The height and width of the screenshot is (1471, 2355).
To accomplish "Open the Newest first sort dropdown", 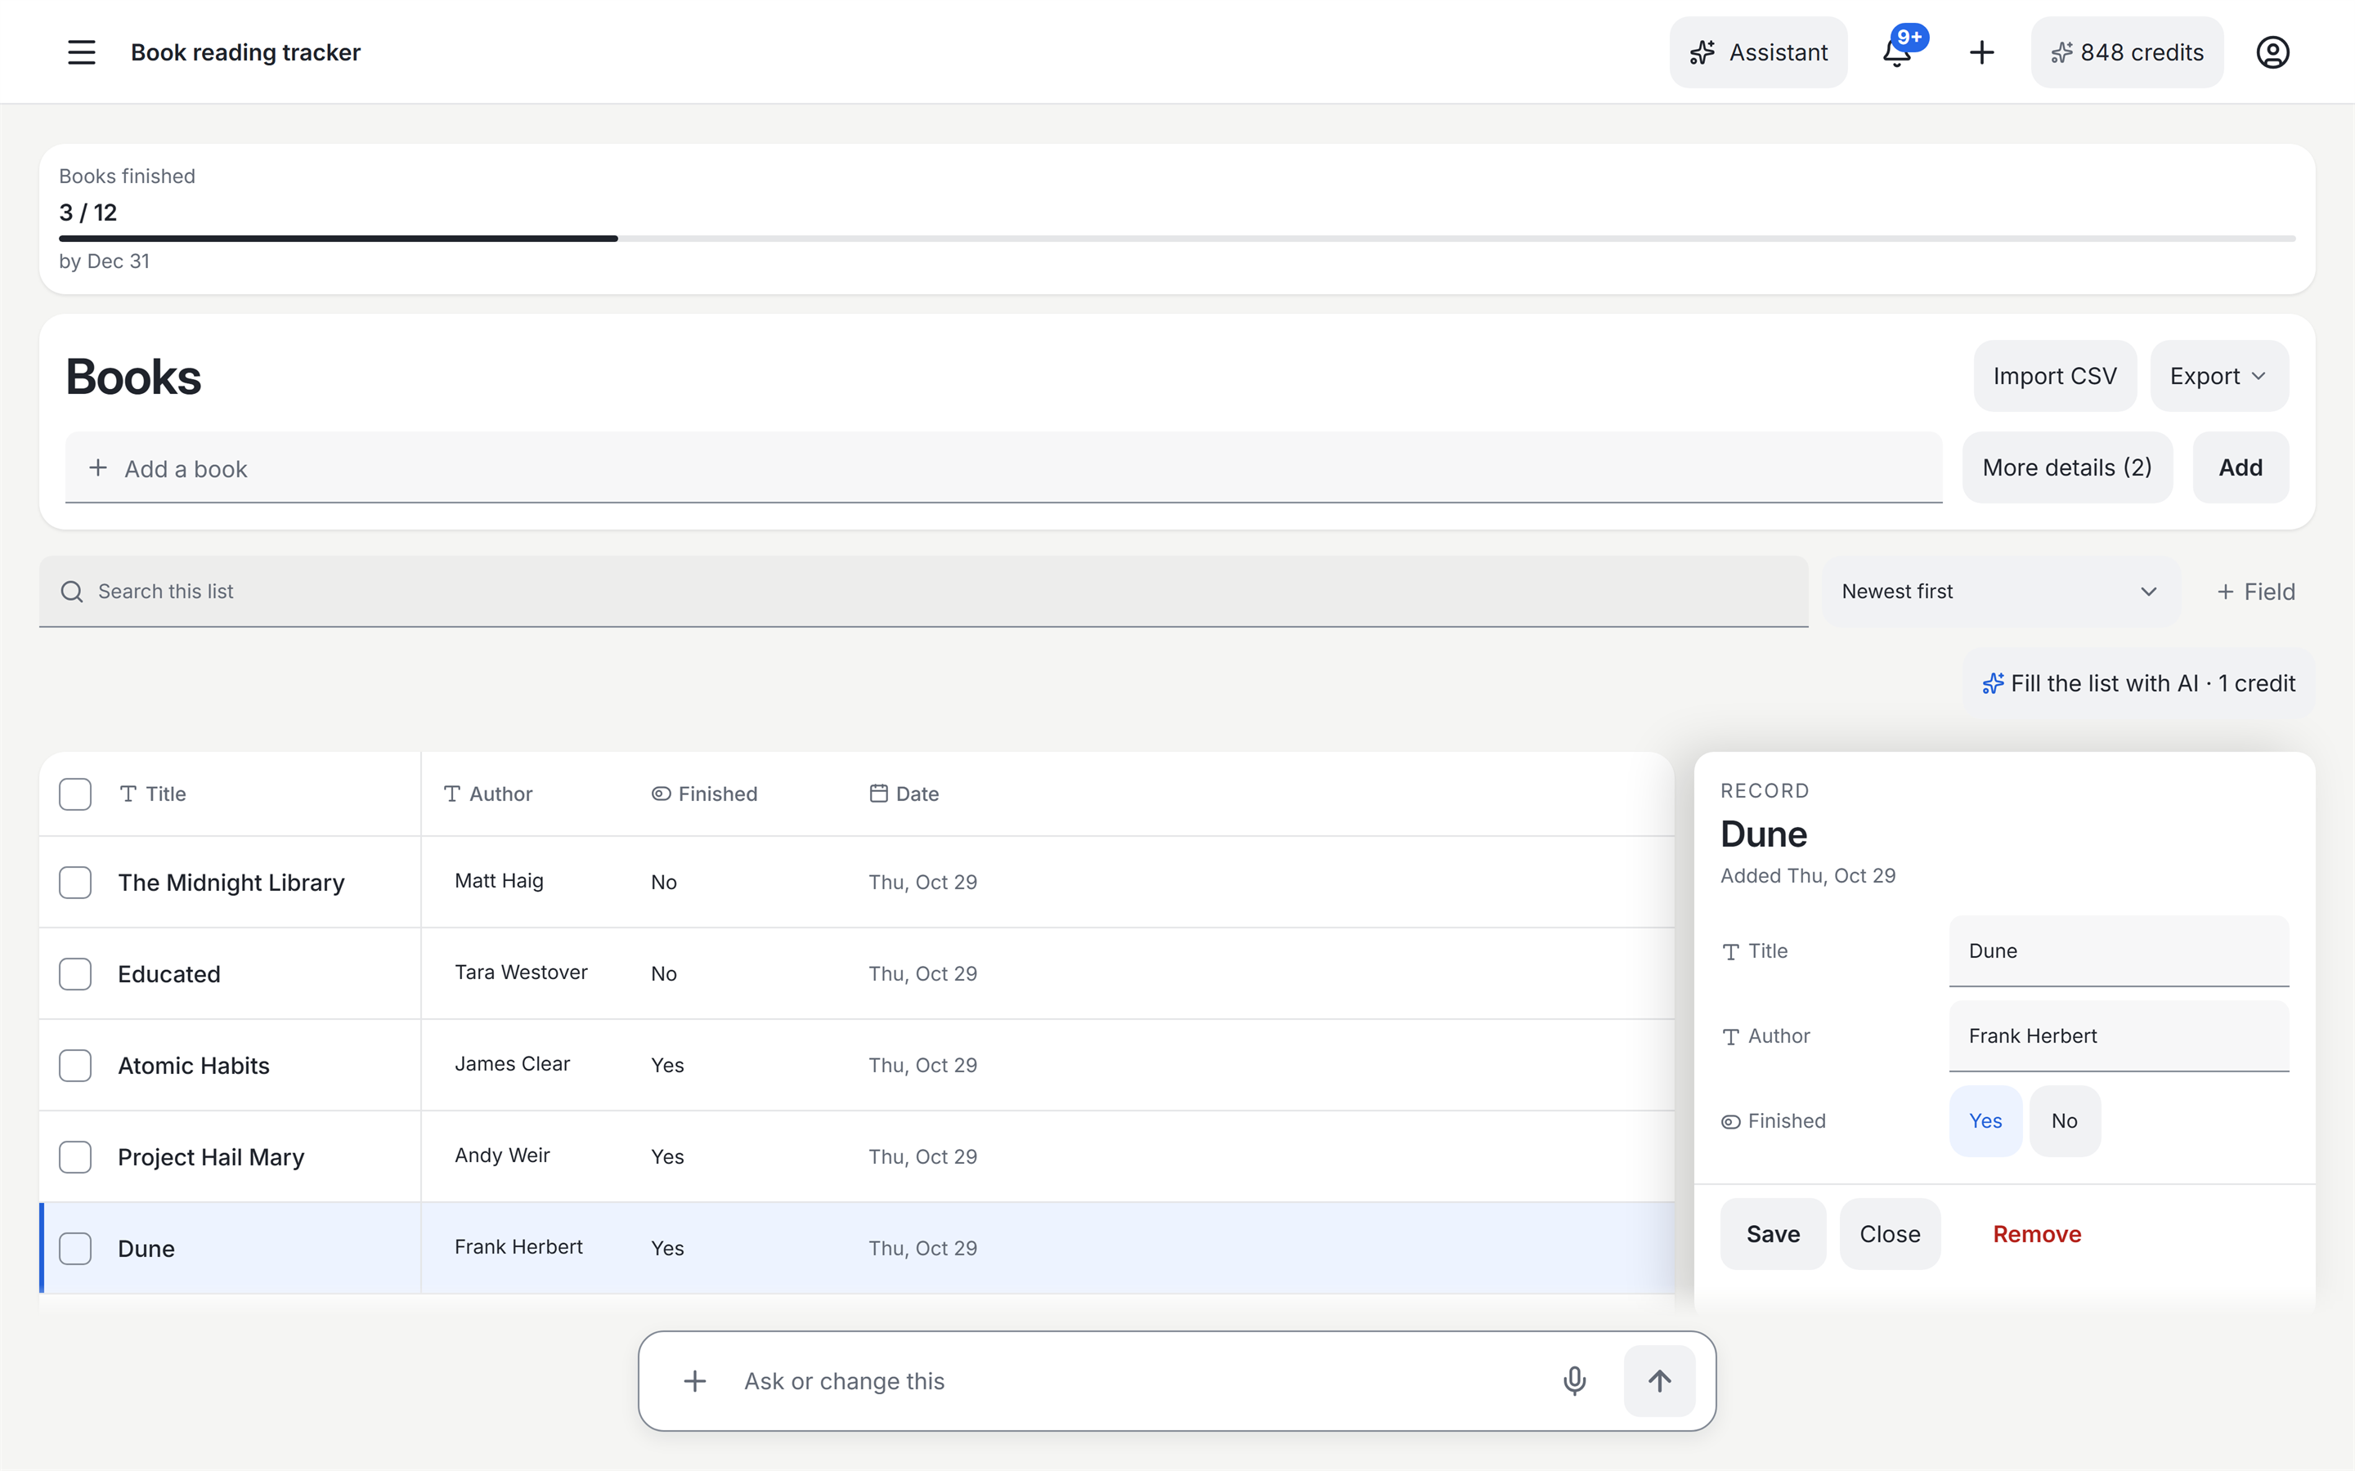I will [x=2001, y=592].
